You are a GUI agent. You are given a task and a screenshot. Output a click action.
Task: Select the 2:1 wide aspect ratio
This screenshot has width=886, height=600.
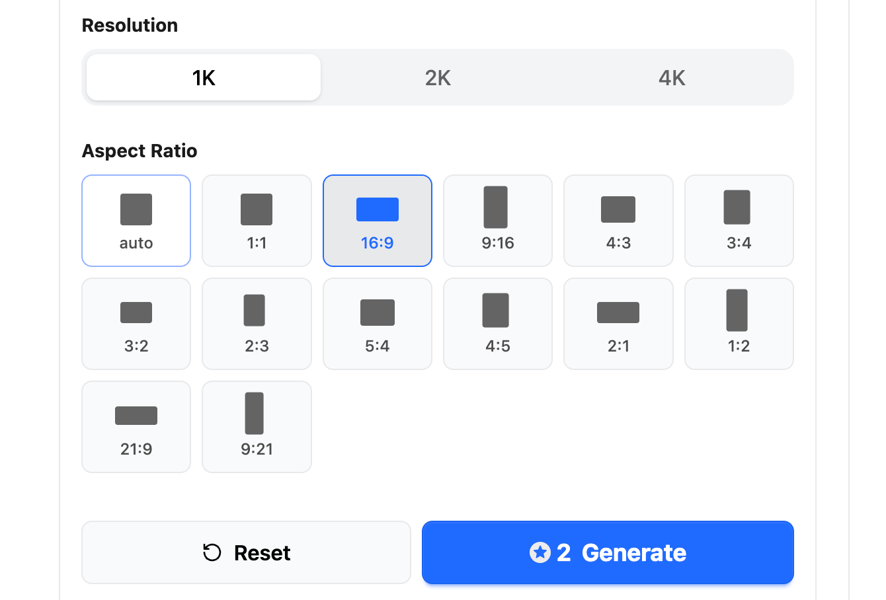click(x=618, y=324)
